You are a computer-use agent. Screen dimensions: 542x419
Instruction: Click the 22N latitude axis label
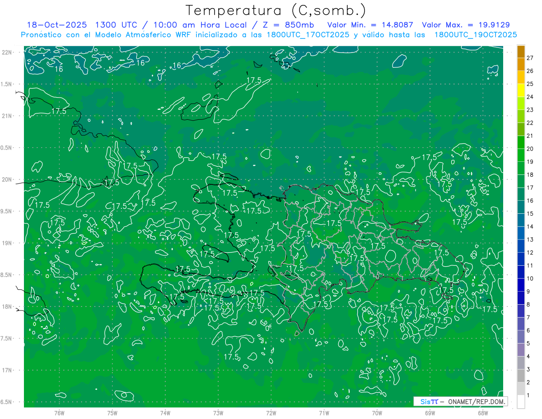click(7, 52)
